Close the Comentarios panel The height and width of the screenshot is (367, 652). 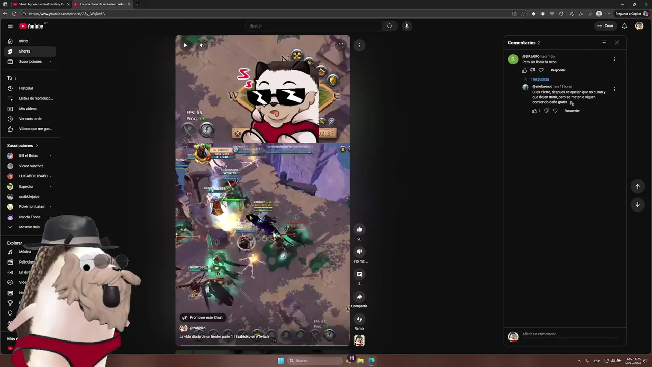pos(617,43)
